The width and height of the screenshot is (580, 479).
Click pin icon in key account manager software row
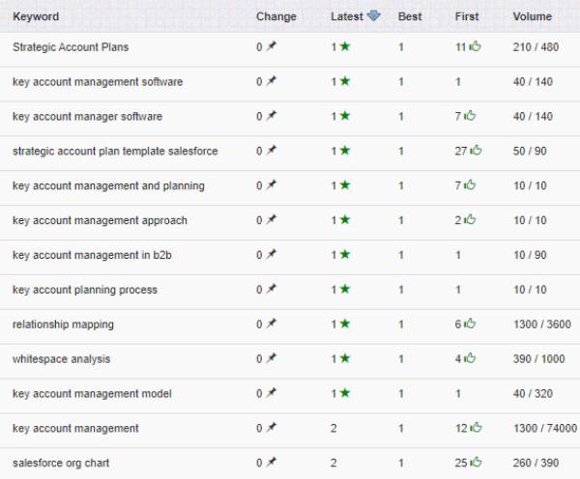(272, 116)
